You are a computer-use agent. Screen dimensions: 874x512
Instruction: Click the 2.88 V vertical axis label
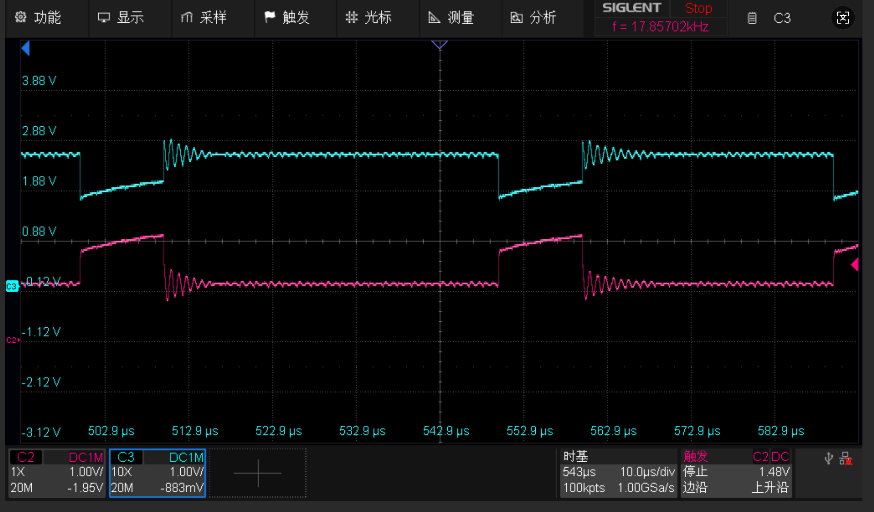click(x=39, y=131)
